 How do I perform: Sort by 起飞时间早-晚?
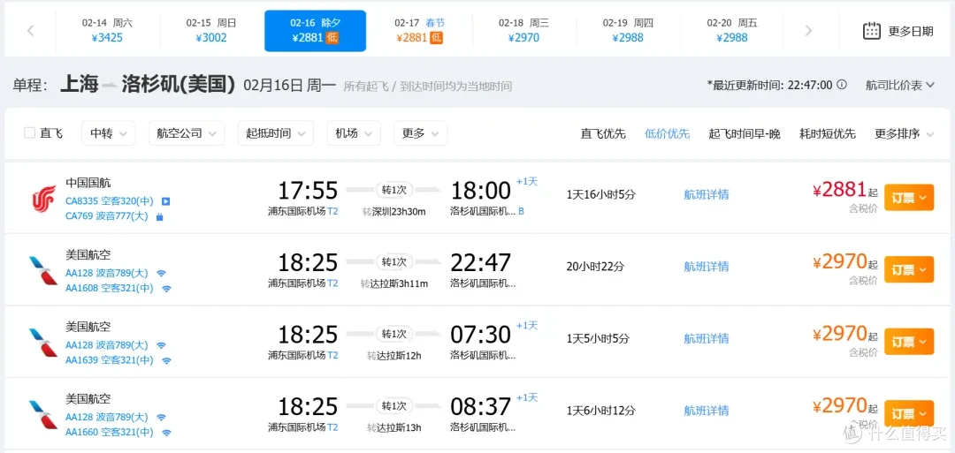(745, 133)
